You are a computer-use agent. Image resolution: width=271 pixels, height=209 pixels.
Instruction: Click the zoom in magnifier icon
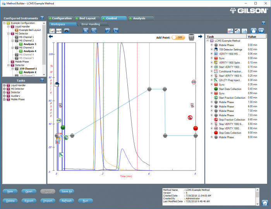(86, 31)
